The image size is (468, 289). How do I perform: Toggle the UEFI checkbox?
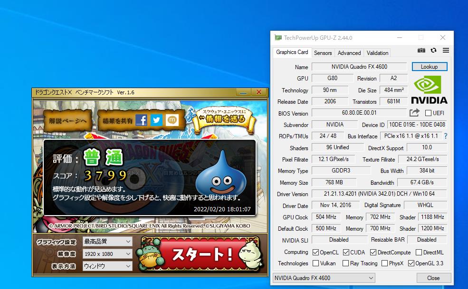coord(428,113)
